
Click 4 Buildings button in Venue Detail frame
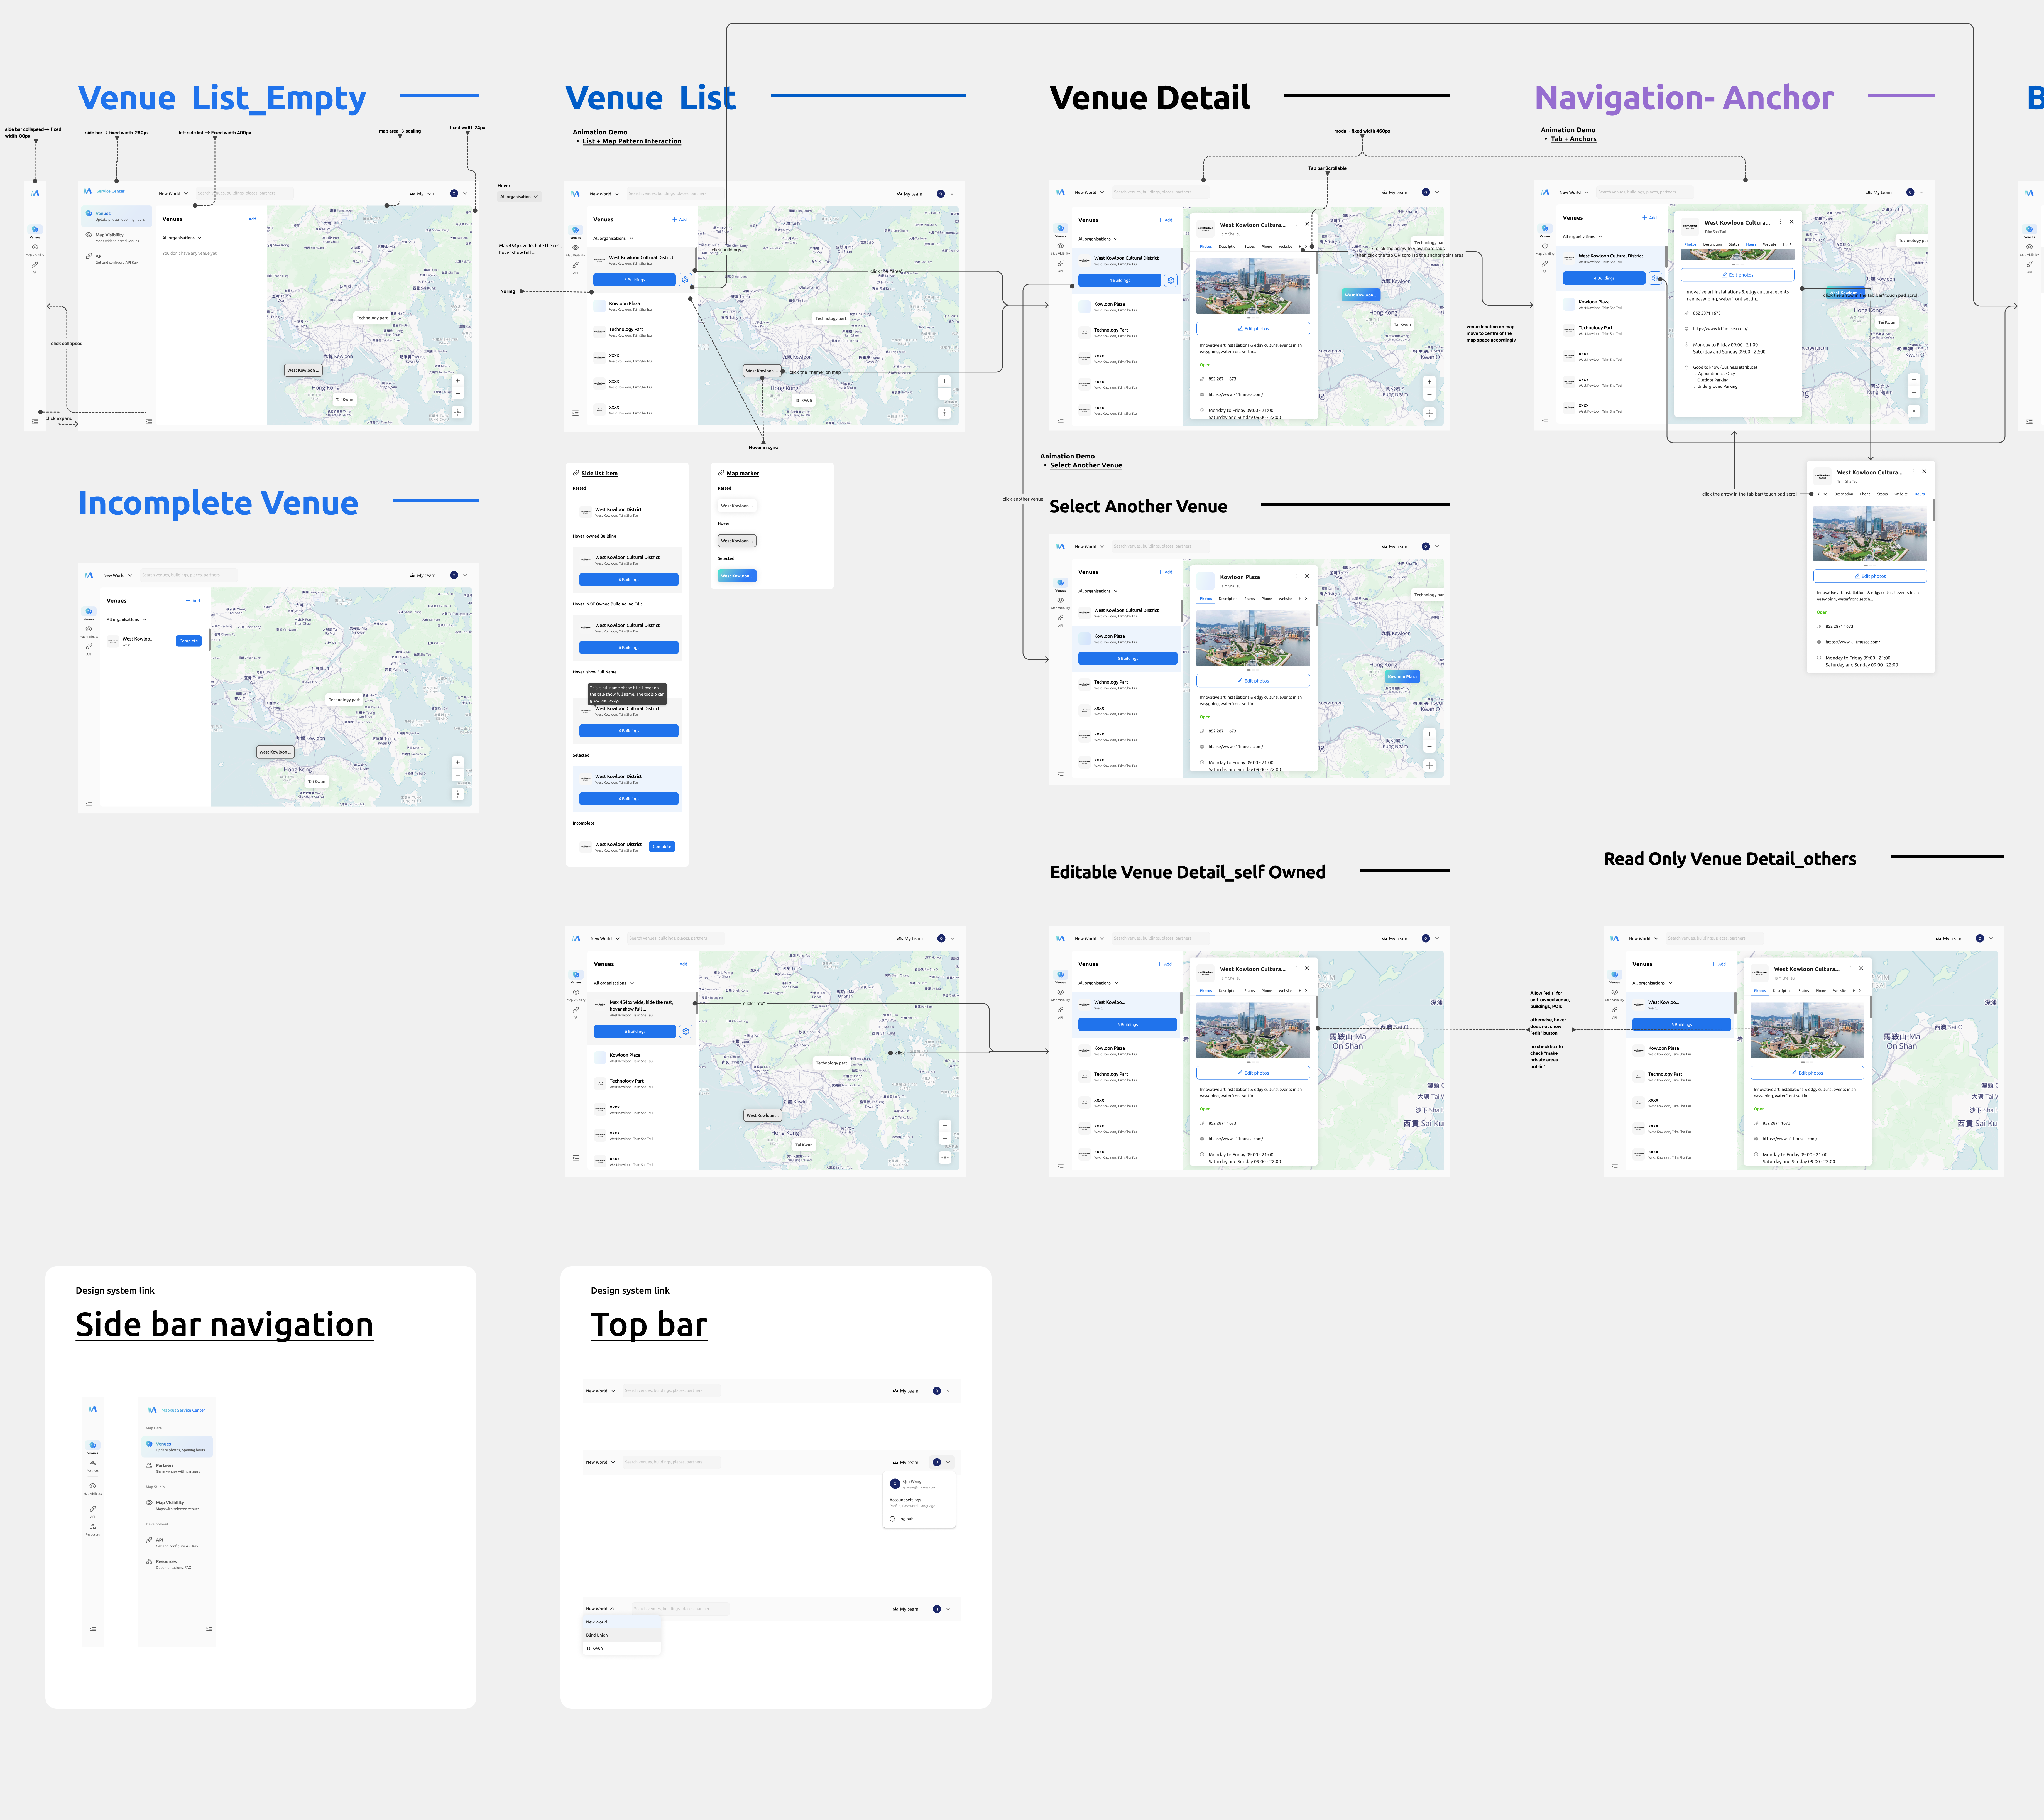[1120, 280]
